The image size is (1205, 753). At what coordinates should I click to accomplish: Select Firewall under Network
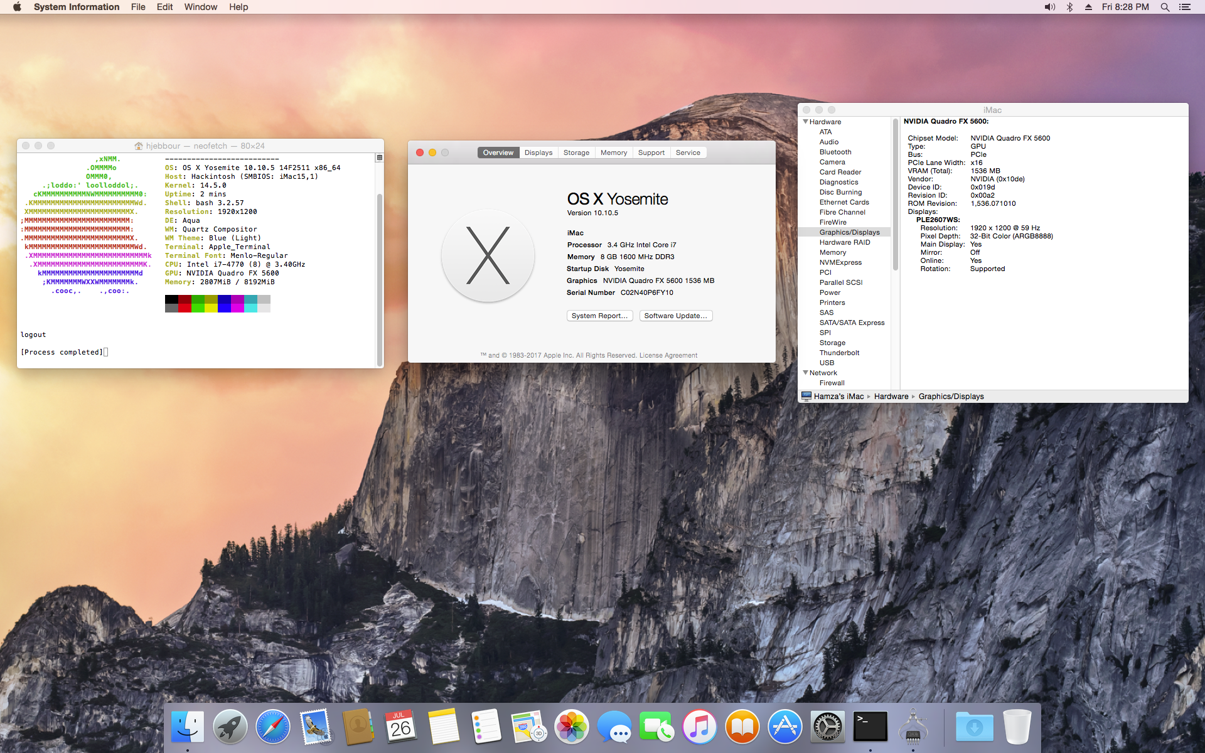point(832,383)
